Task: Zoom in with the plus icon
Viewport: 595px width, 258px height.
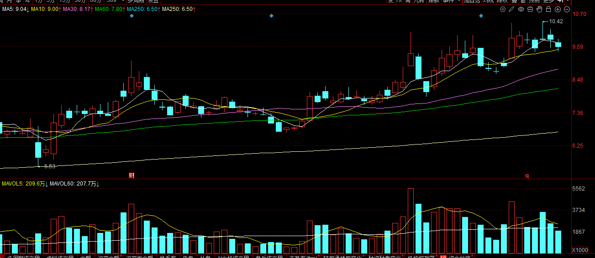Action: (x=558, y=9)
